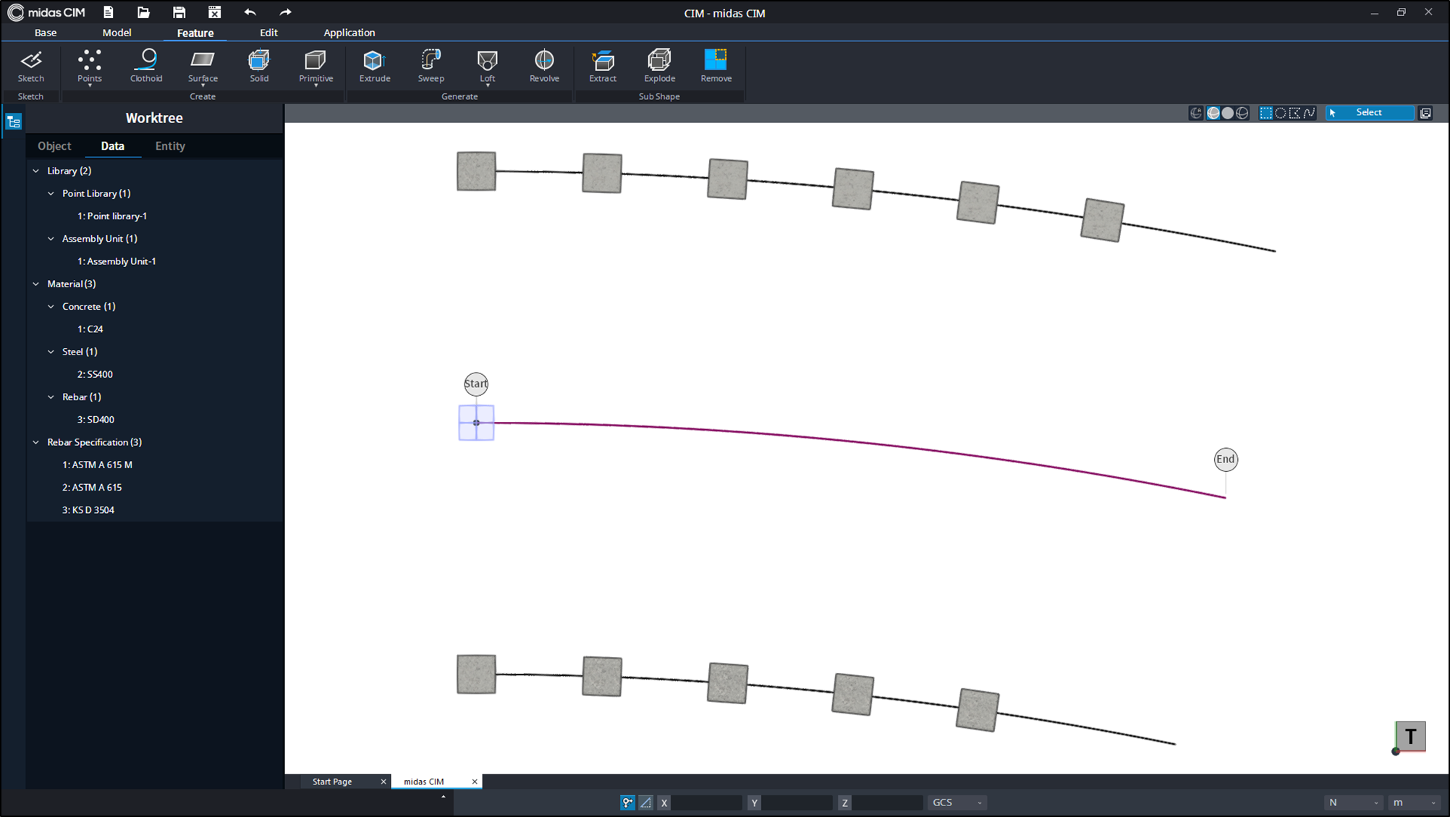Open the Base ribbon tab
The width and height of the screenshot is (1450, 817).
[x=46, y=33]
